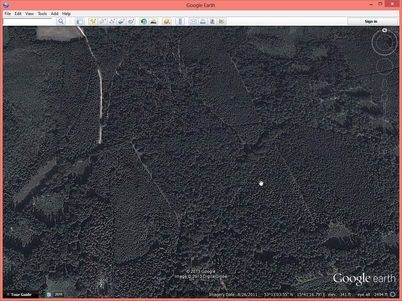Viewport: 402px width, 301px height.
Task: Add a new placemark
Action: (93, 21)
